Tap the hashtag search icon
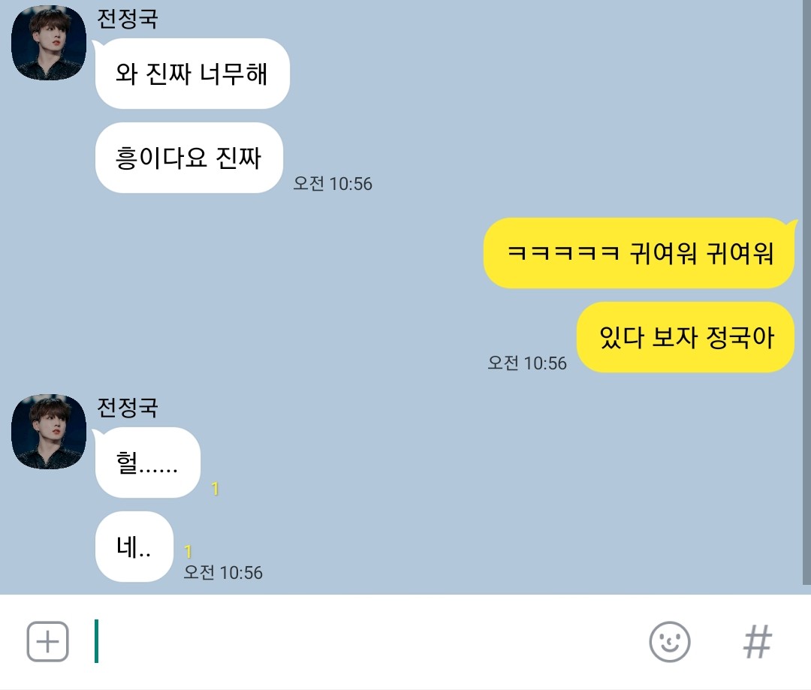Image resolution: width=811 pixels, height=690 pixels. [757, 641]
